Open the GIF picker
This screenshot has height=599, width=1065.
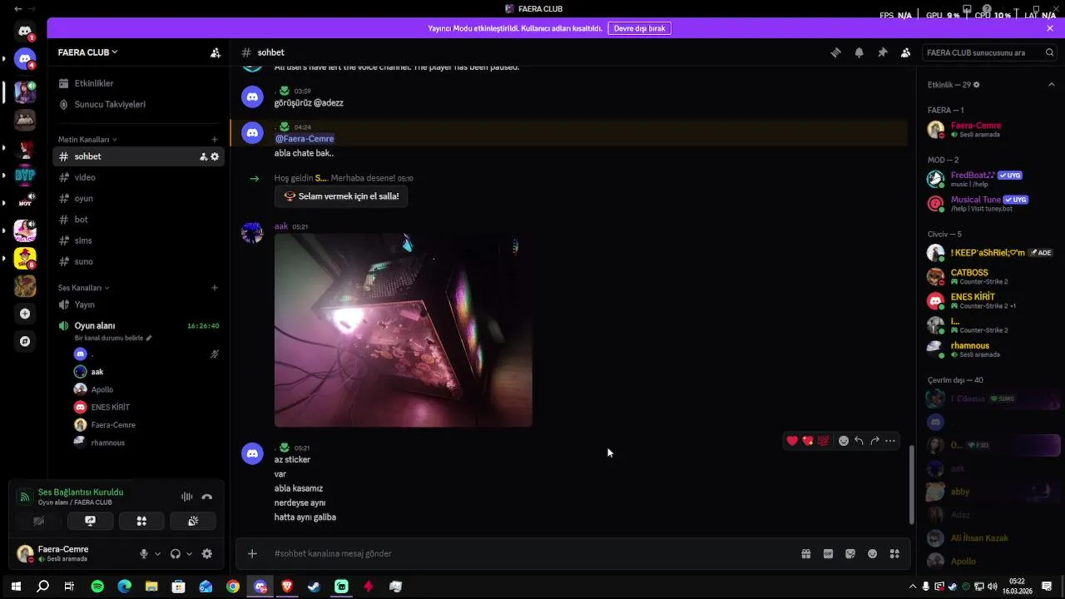[828, 553]
